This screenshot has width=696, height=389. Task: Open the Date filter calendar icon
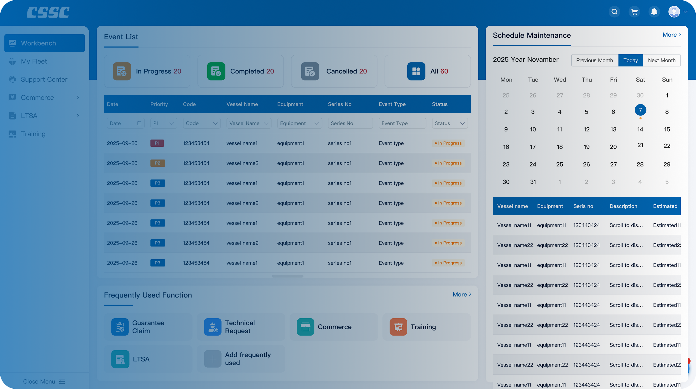click(x=139, y=123)
